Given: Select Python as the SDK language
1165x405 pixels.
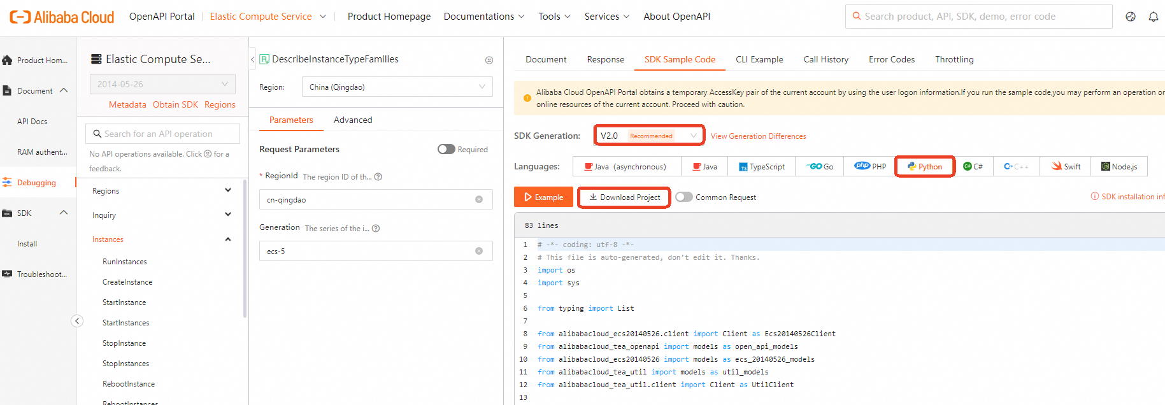Looking at the screenshot, I should 925,167.
